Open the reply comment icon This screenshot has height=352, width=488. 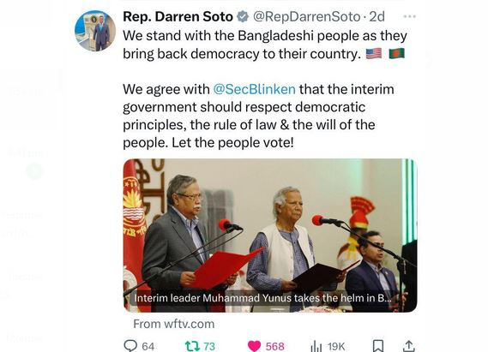[x=130, y=345]
